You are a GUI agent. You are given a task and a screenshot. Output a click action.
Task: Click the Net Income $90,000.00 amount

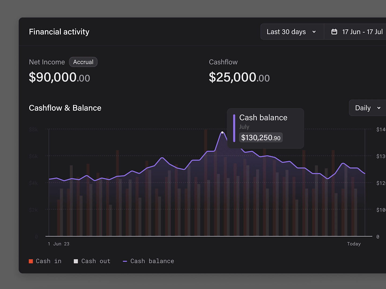(59, 78)
